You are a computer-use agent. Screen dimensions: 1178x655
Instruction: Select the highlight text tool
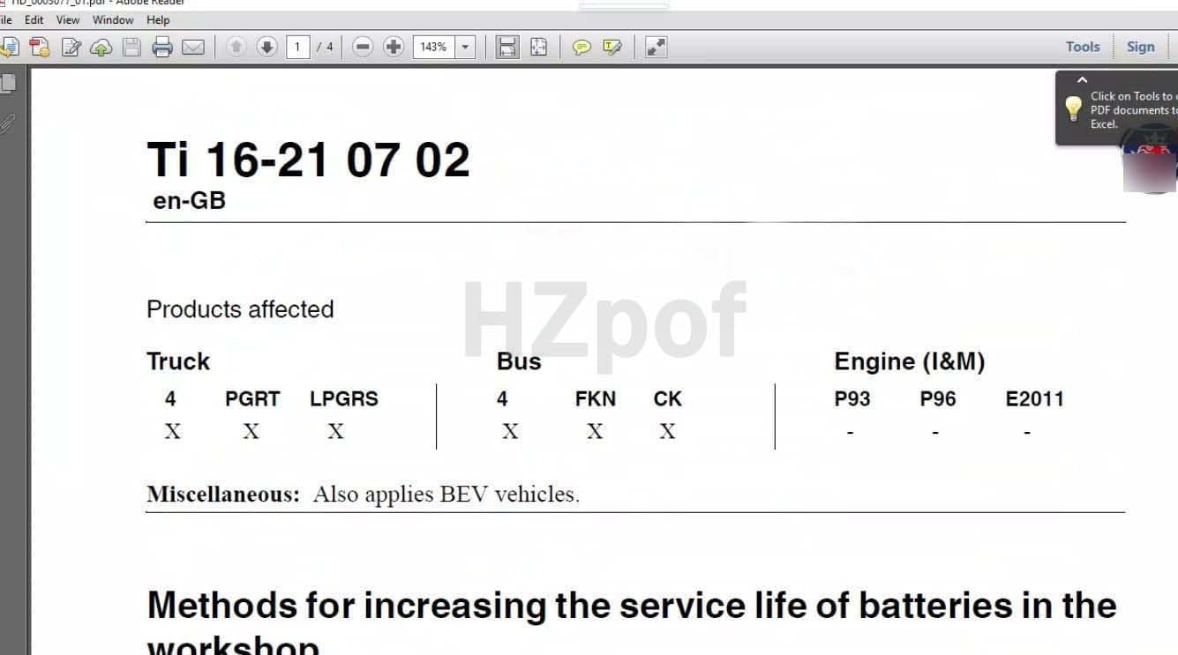[612, 47]
